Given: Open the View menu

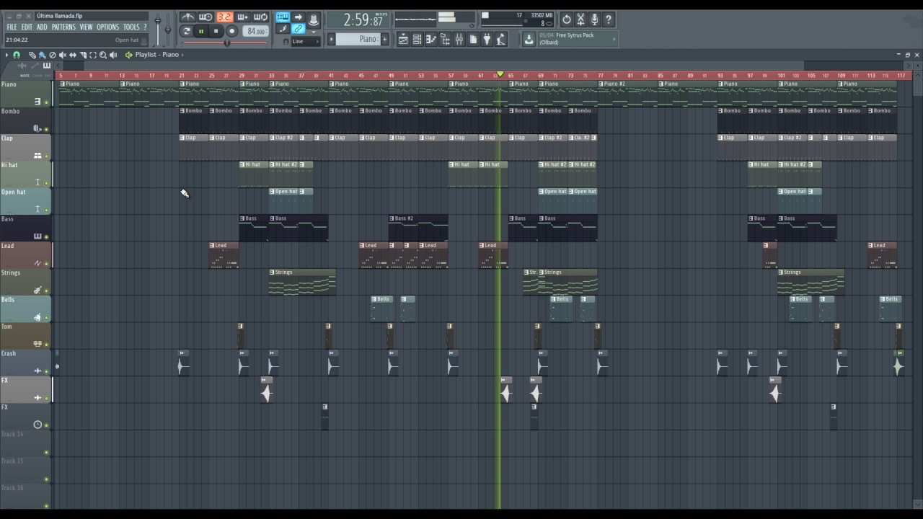Looking at the screenshot, I should (86, 27).
